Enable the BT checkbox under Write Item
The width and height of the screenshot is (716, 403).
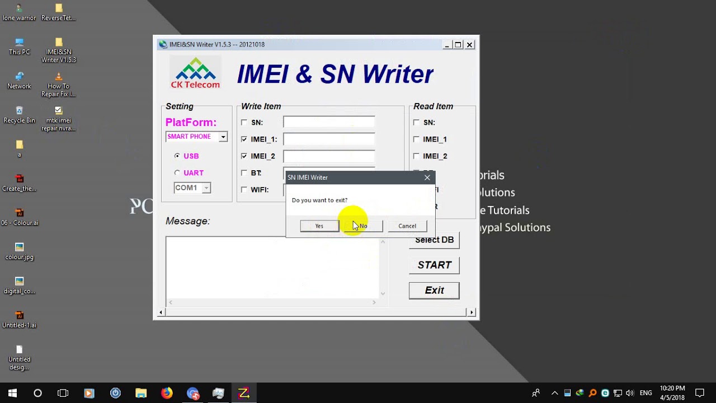click(244, 173)
